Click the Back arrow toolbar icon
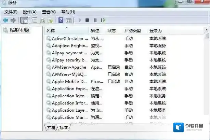The height and width of the screenshot is (140, 210). [6, 20]
